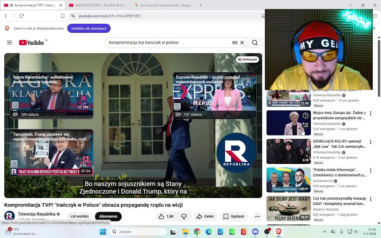Click the YouTube search input field

(169, 43)
